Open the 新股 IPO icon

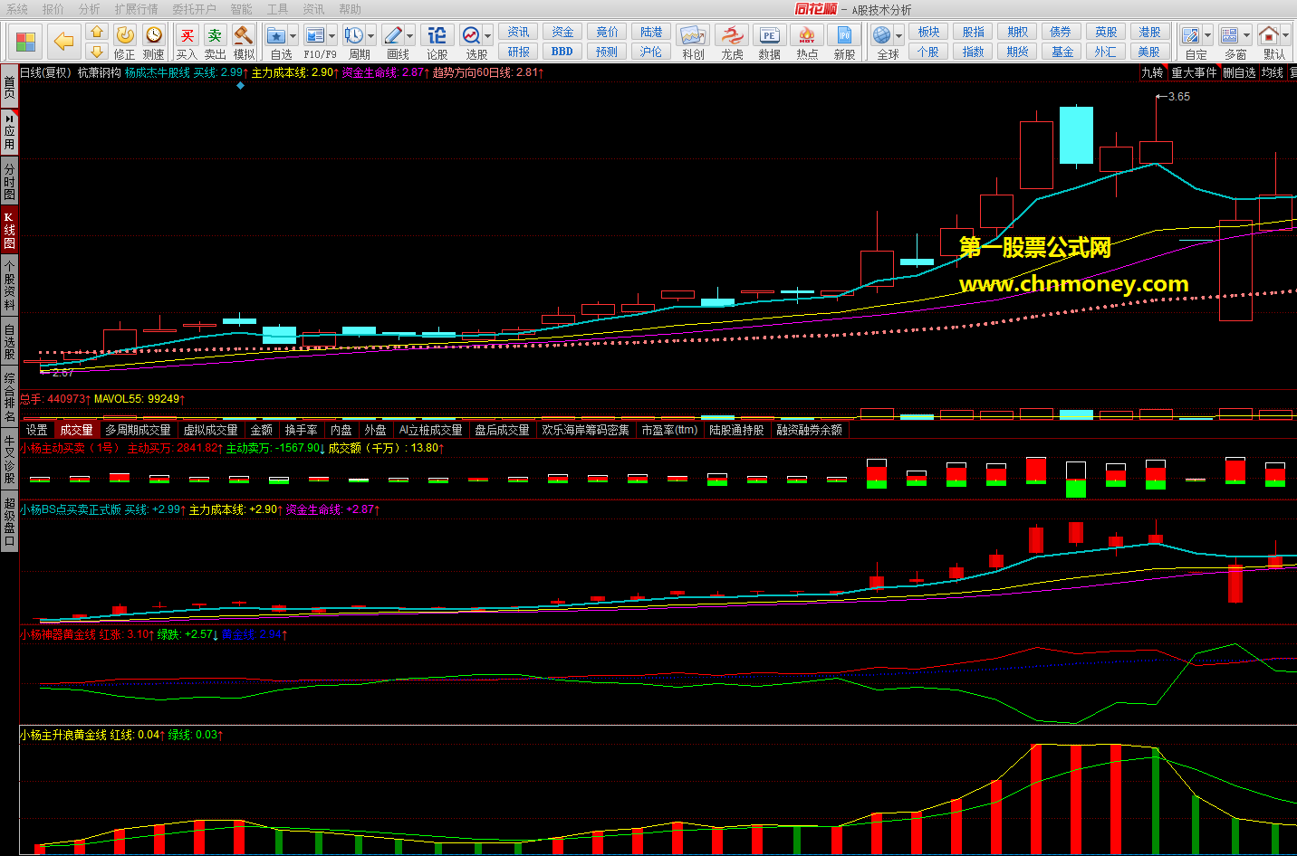[x=844, y=35]
